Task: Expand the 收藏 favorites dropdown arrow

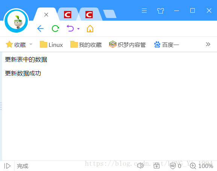Action: pos(31,44)
